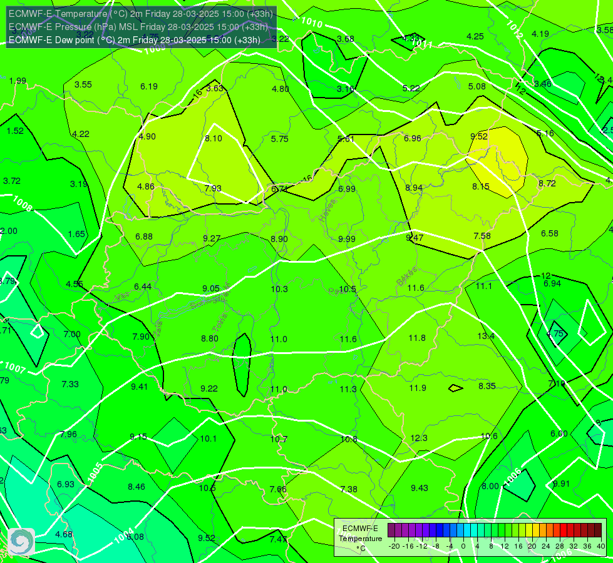This screenshot has width=613, height=563.
Task: Click the purple -20 swatch in the legend
Action: [391, 530]
